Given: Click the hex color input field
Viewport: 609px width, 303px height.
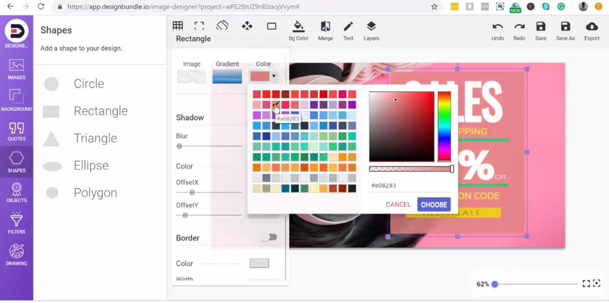Looking at the screenshot, I should click(410, 186).
